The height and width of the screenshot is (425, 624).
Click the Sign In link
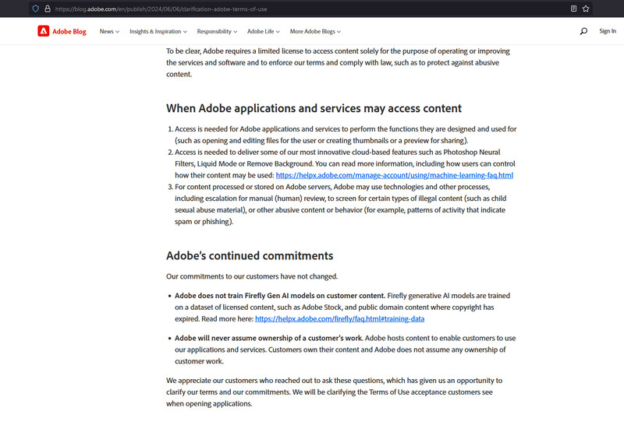coord(608,31)
